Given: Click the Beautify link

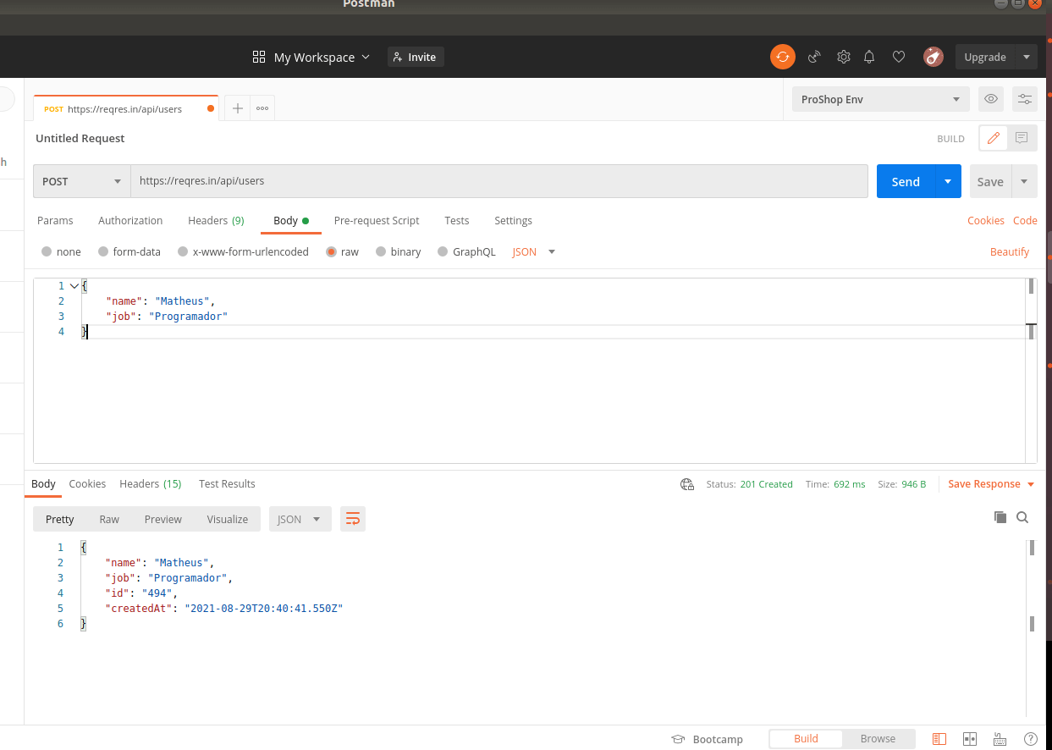Looking at the screenshot, I should [x=1010, y=251].
